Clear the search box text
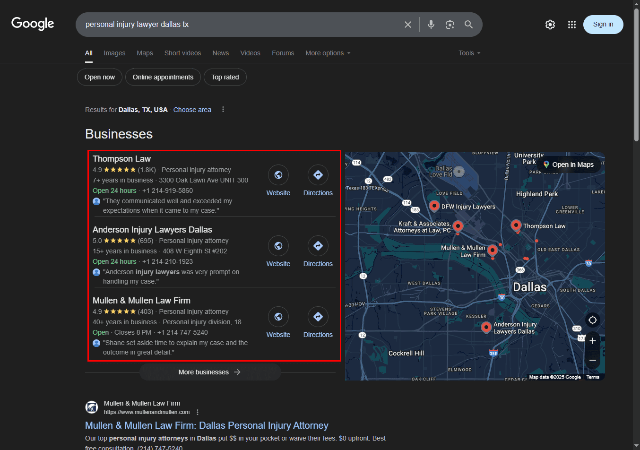 408,25
